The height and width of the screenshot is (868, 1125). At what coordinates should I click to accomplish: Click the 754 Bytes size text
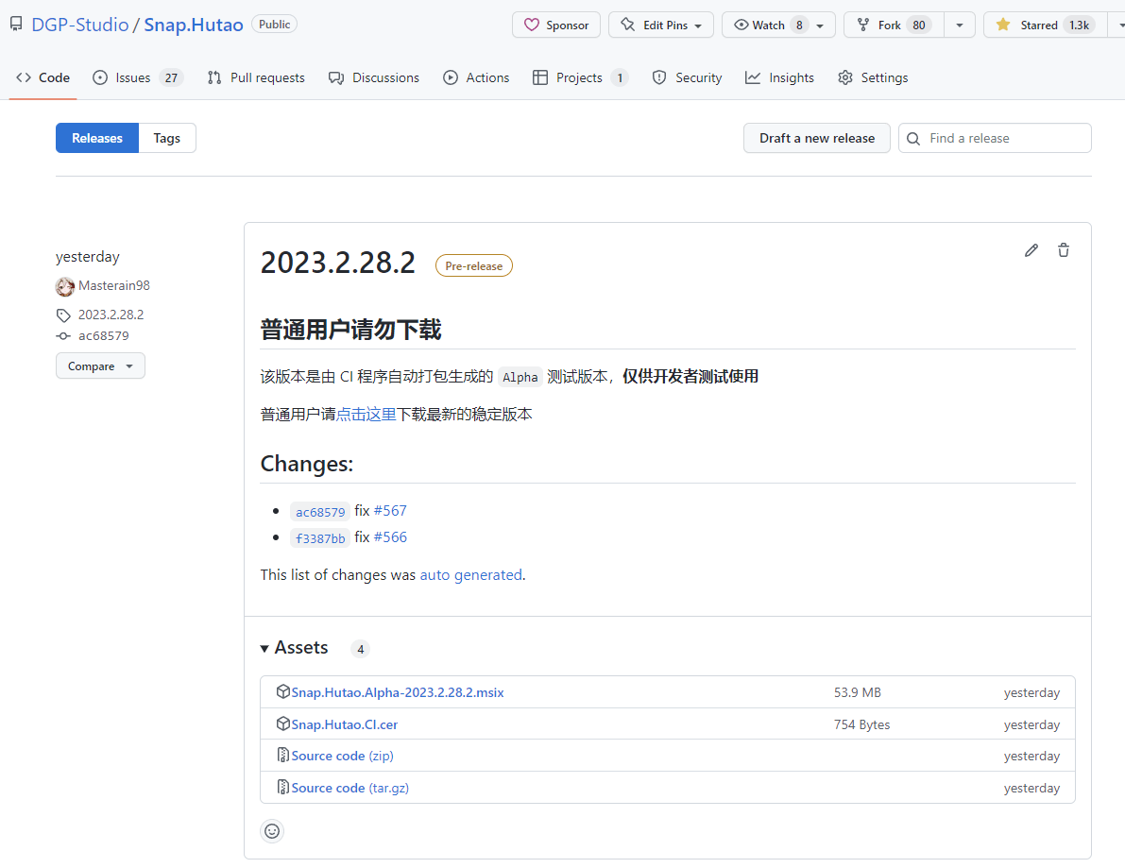[861, 724]
